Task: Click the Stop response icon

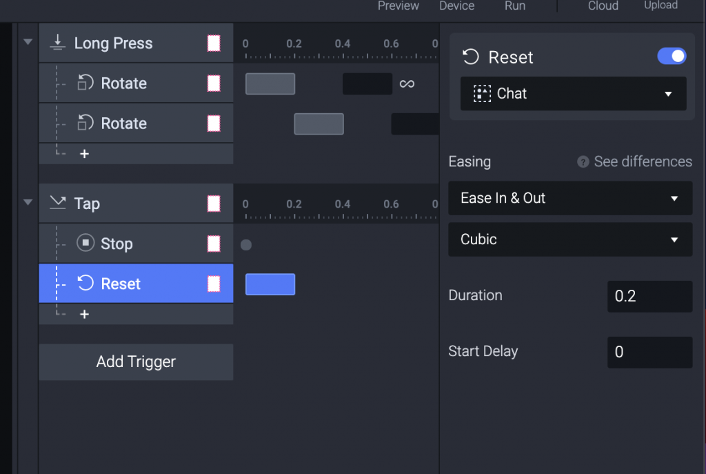Action: coord(85,244)
